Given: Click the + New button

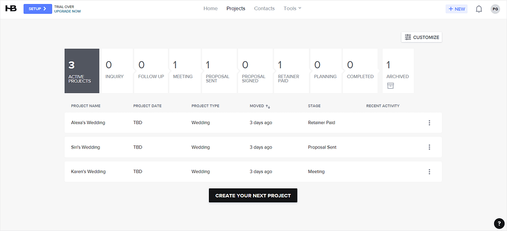Looking at the screenshot, I should (x=456, y=9).
